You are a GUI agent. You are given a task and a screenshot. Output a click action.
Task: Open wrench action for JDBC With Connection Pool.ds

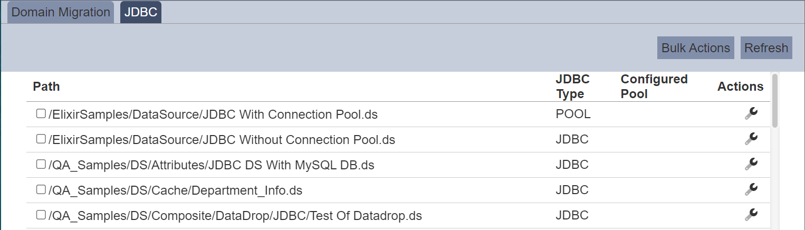(751, 113)
